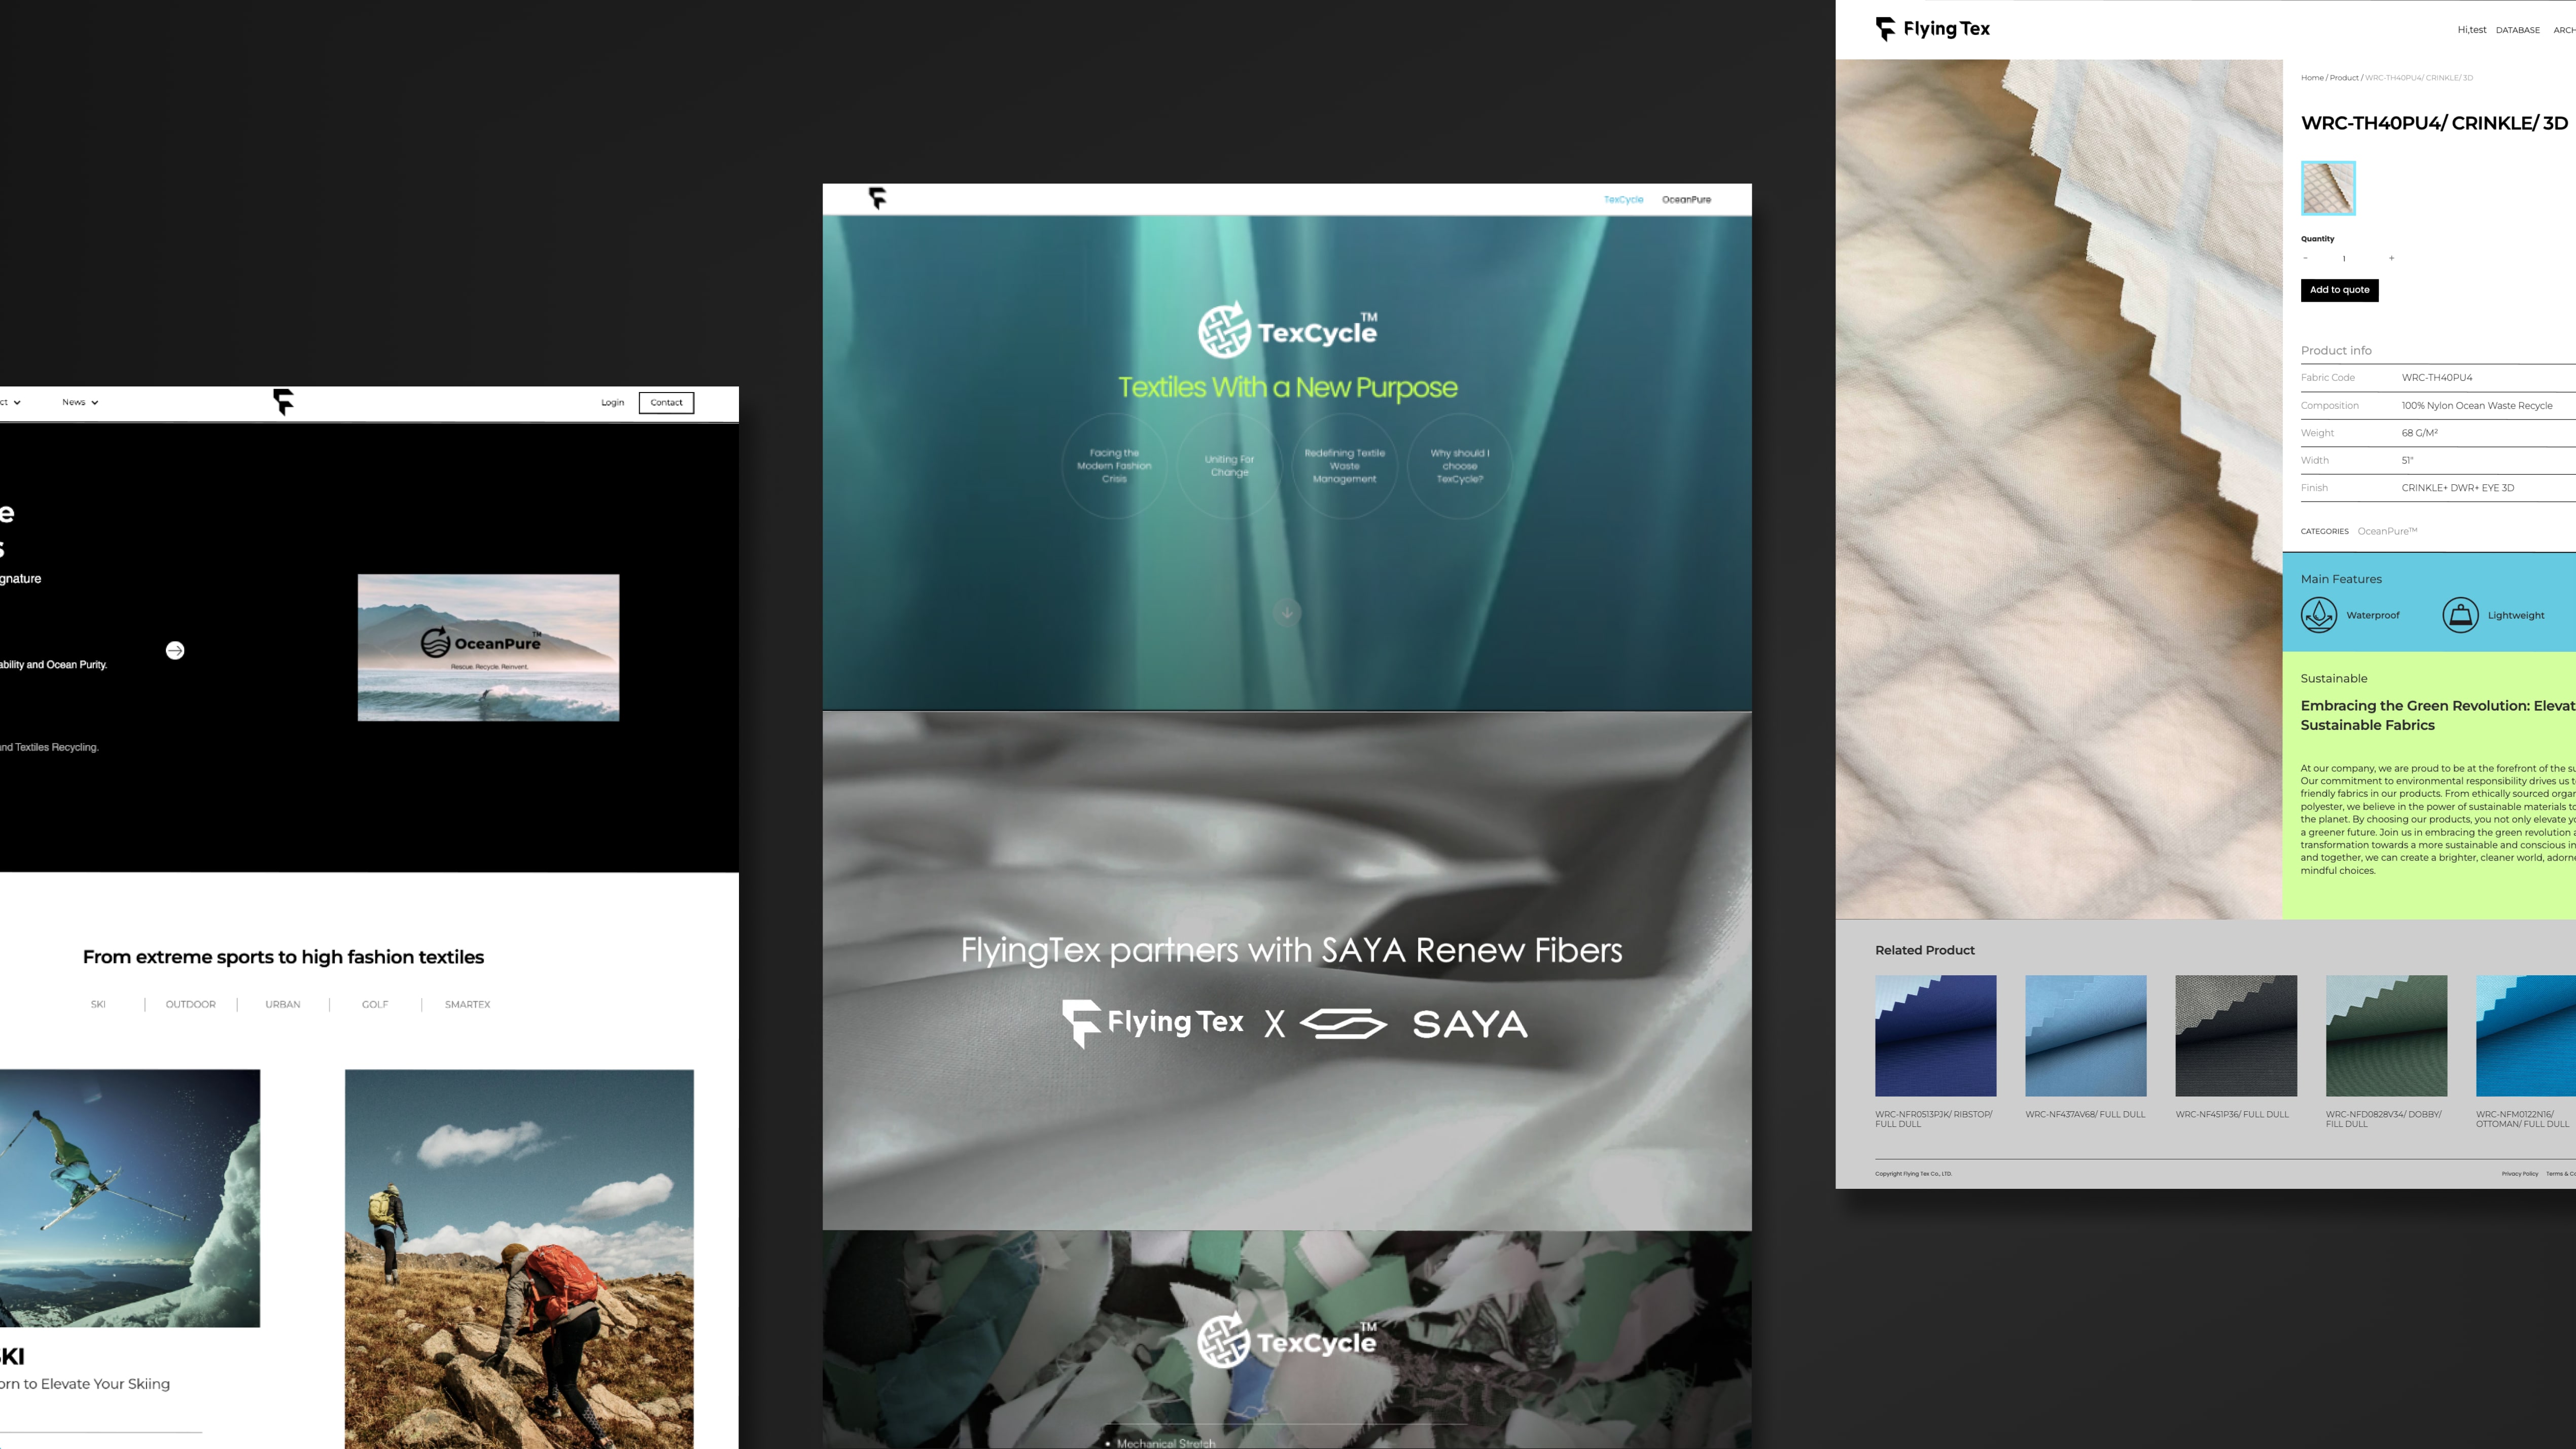Screen dimensions: 2576x1449
Task: Open the News dropdown in homepage nav
Action: coord(80,402)
